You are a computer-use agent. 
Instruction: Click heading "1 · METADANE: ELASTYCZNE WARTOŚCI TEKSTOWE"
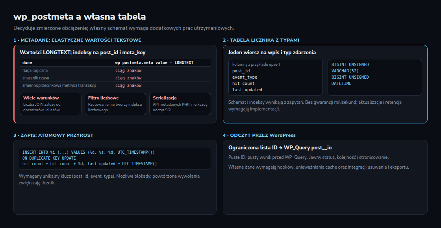click(77, 40)
